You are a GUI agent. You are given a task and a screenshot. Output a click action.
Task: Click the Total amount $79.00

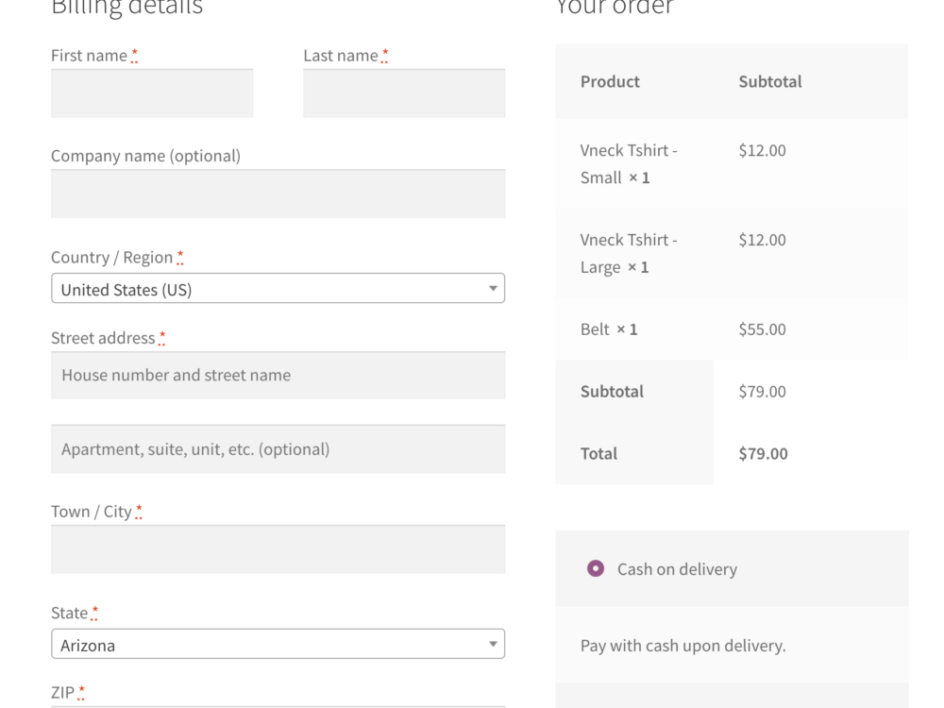pos(762,453)
